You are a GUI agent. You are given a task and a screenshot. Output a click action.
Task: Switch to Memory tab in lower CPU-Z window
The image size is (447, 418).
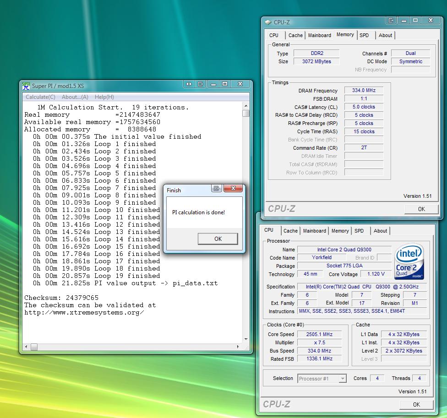coord(340,231)
